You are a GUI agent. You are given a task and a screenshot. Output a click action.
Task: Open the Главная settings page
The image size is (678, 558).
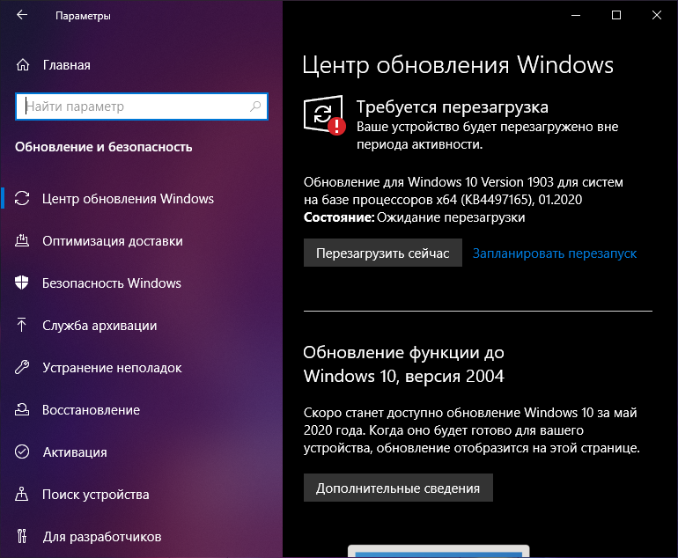coord(67,65)
